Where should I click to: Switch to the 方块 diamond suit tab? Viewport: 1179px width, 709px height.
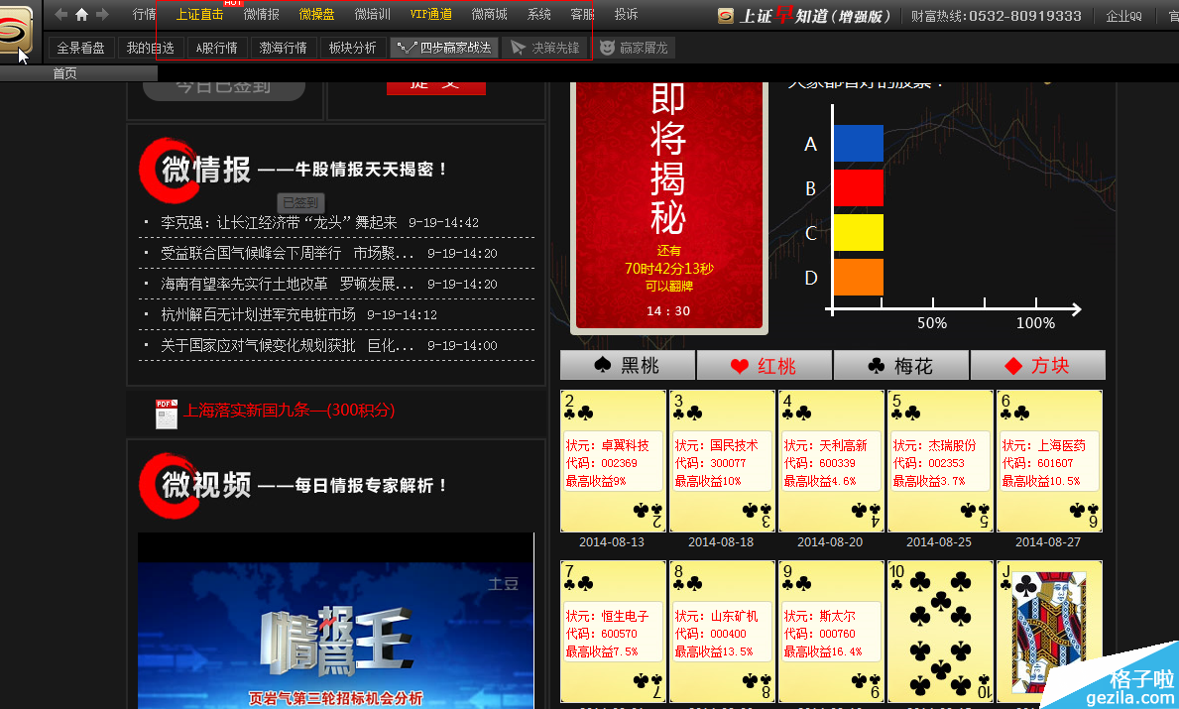(x=1037, y=366)
